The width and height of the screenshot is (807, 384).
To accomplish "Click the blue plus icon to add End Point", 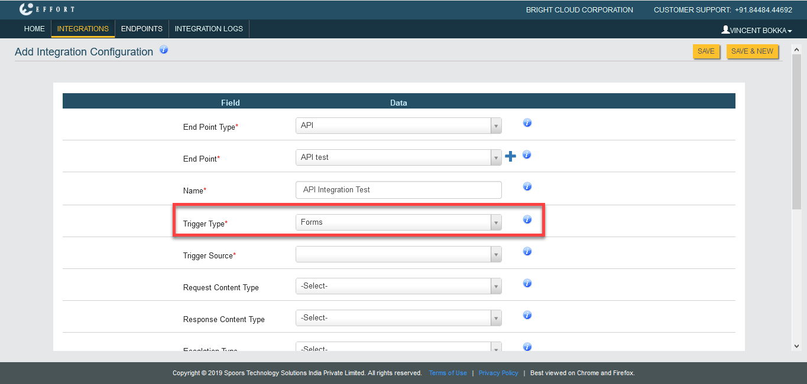I will point(510,157).
